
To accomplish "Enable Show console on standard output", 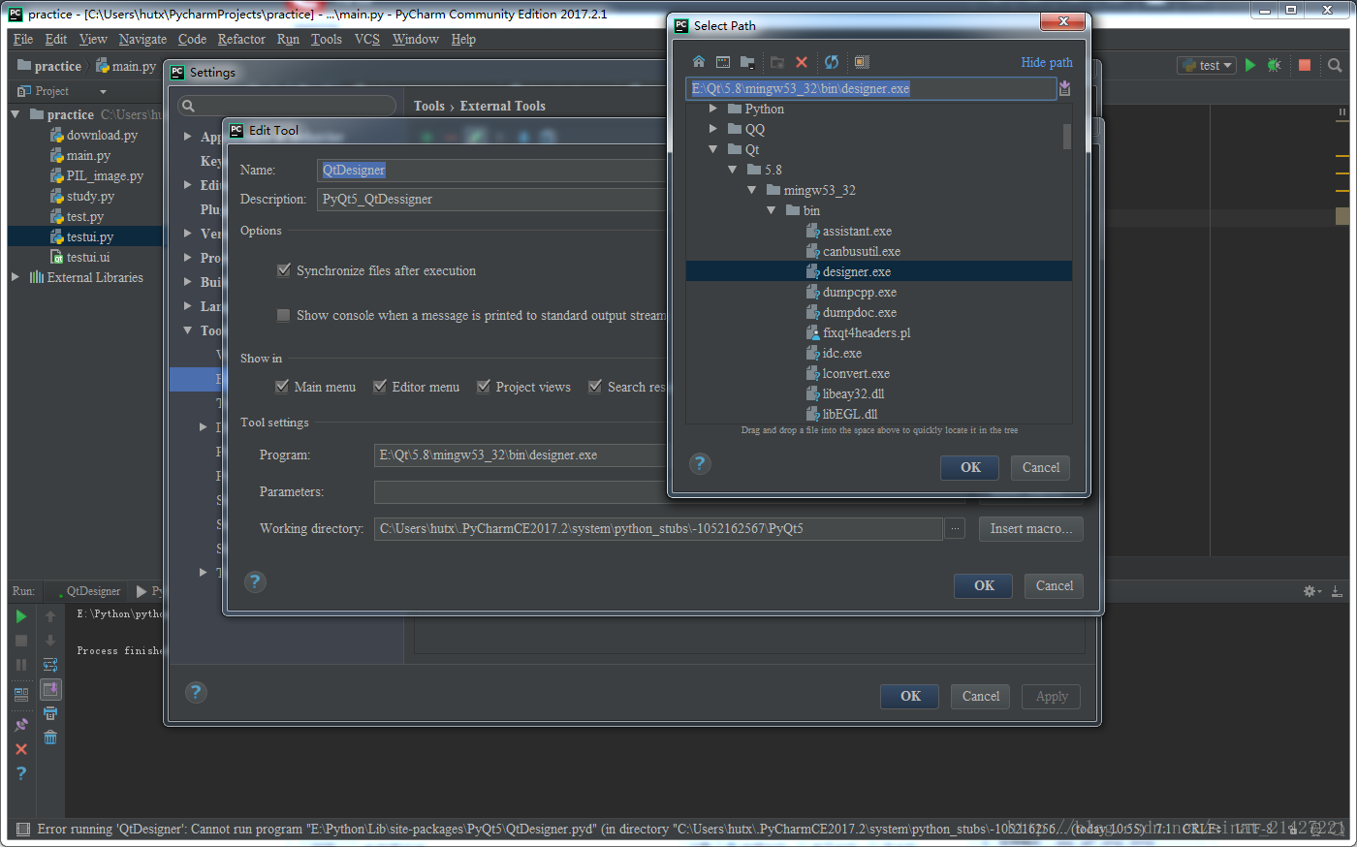I will coord(284,315).
